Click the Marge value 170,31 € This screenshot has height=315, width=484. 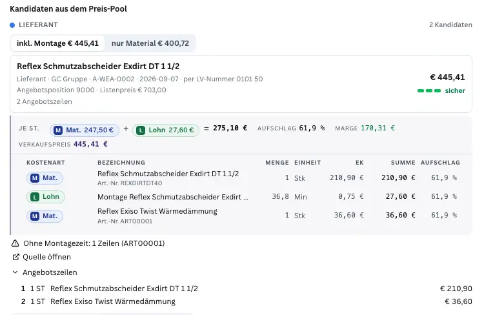[x=378, y=128]
